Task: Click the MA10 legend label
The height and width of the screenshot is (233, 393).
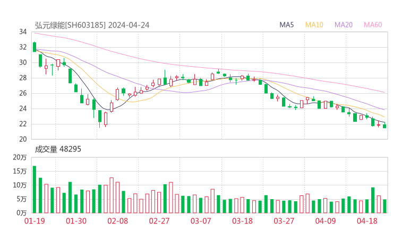Action: click(314, 25)
